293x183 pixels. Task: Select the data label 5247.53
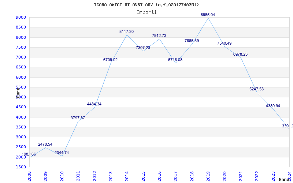click(257, 89)
